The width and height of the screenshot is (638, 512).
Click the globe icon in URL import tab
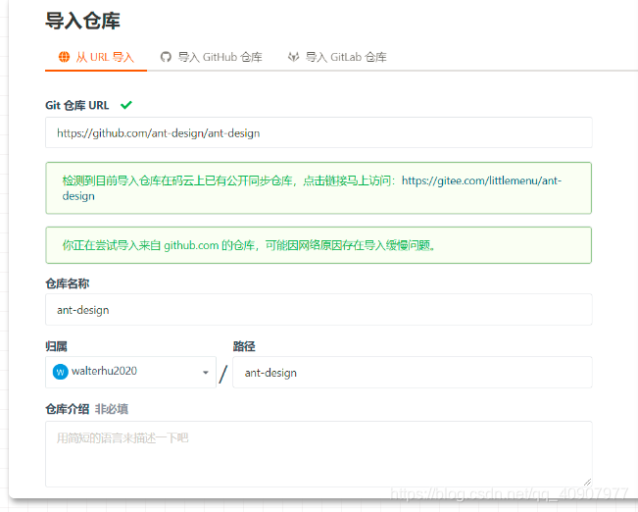[64, 57]
